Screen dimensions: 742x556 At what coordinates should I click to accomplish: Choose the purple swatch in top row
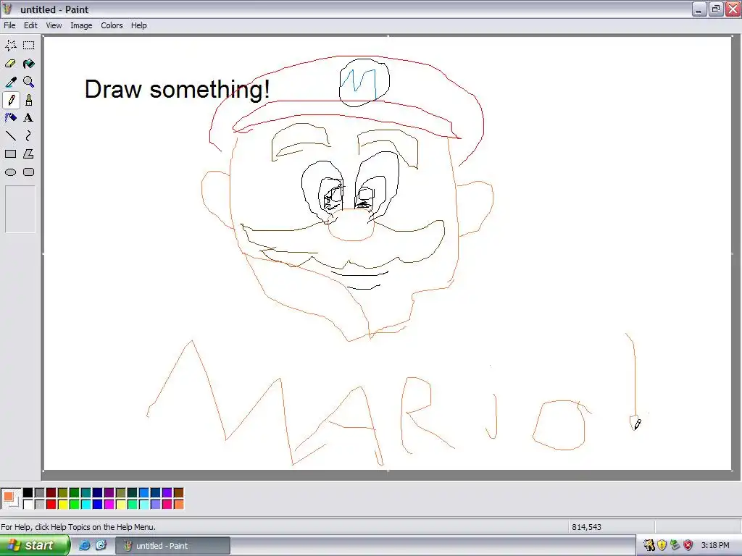109,493
